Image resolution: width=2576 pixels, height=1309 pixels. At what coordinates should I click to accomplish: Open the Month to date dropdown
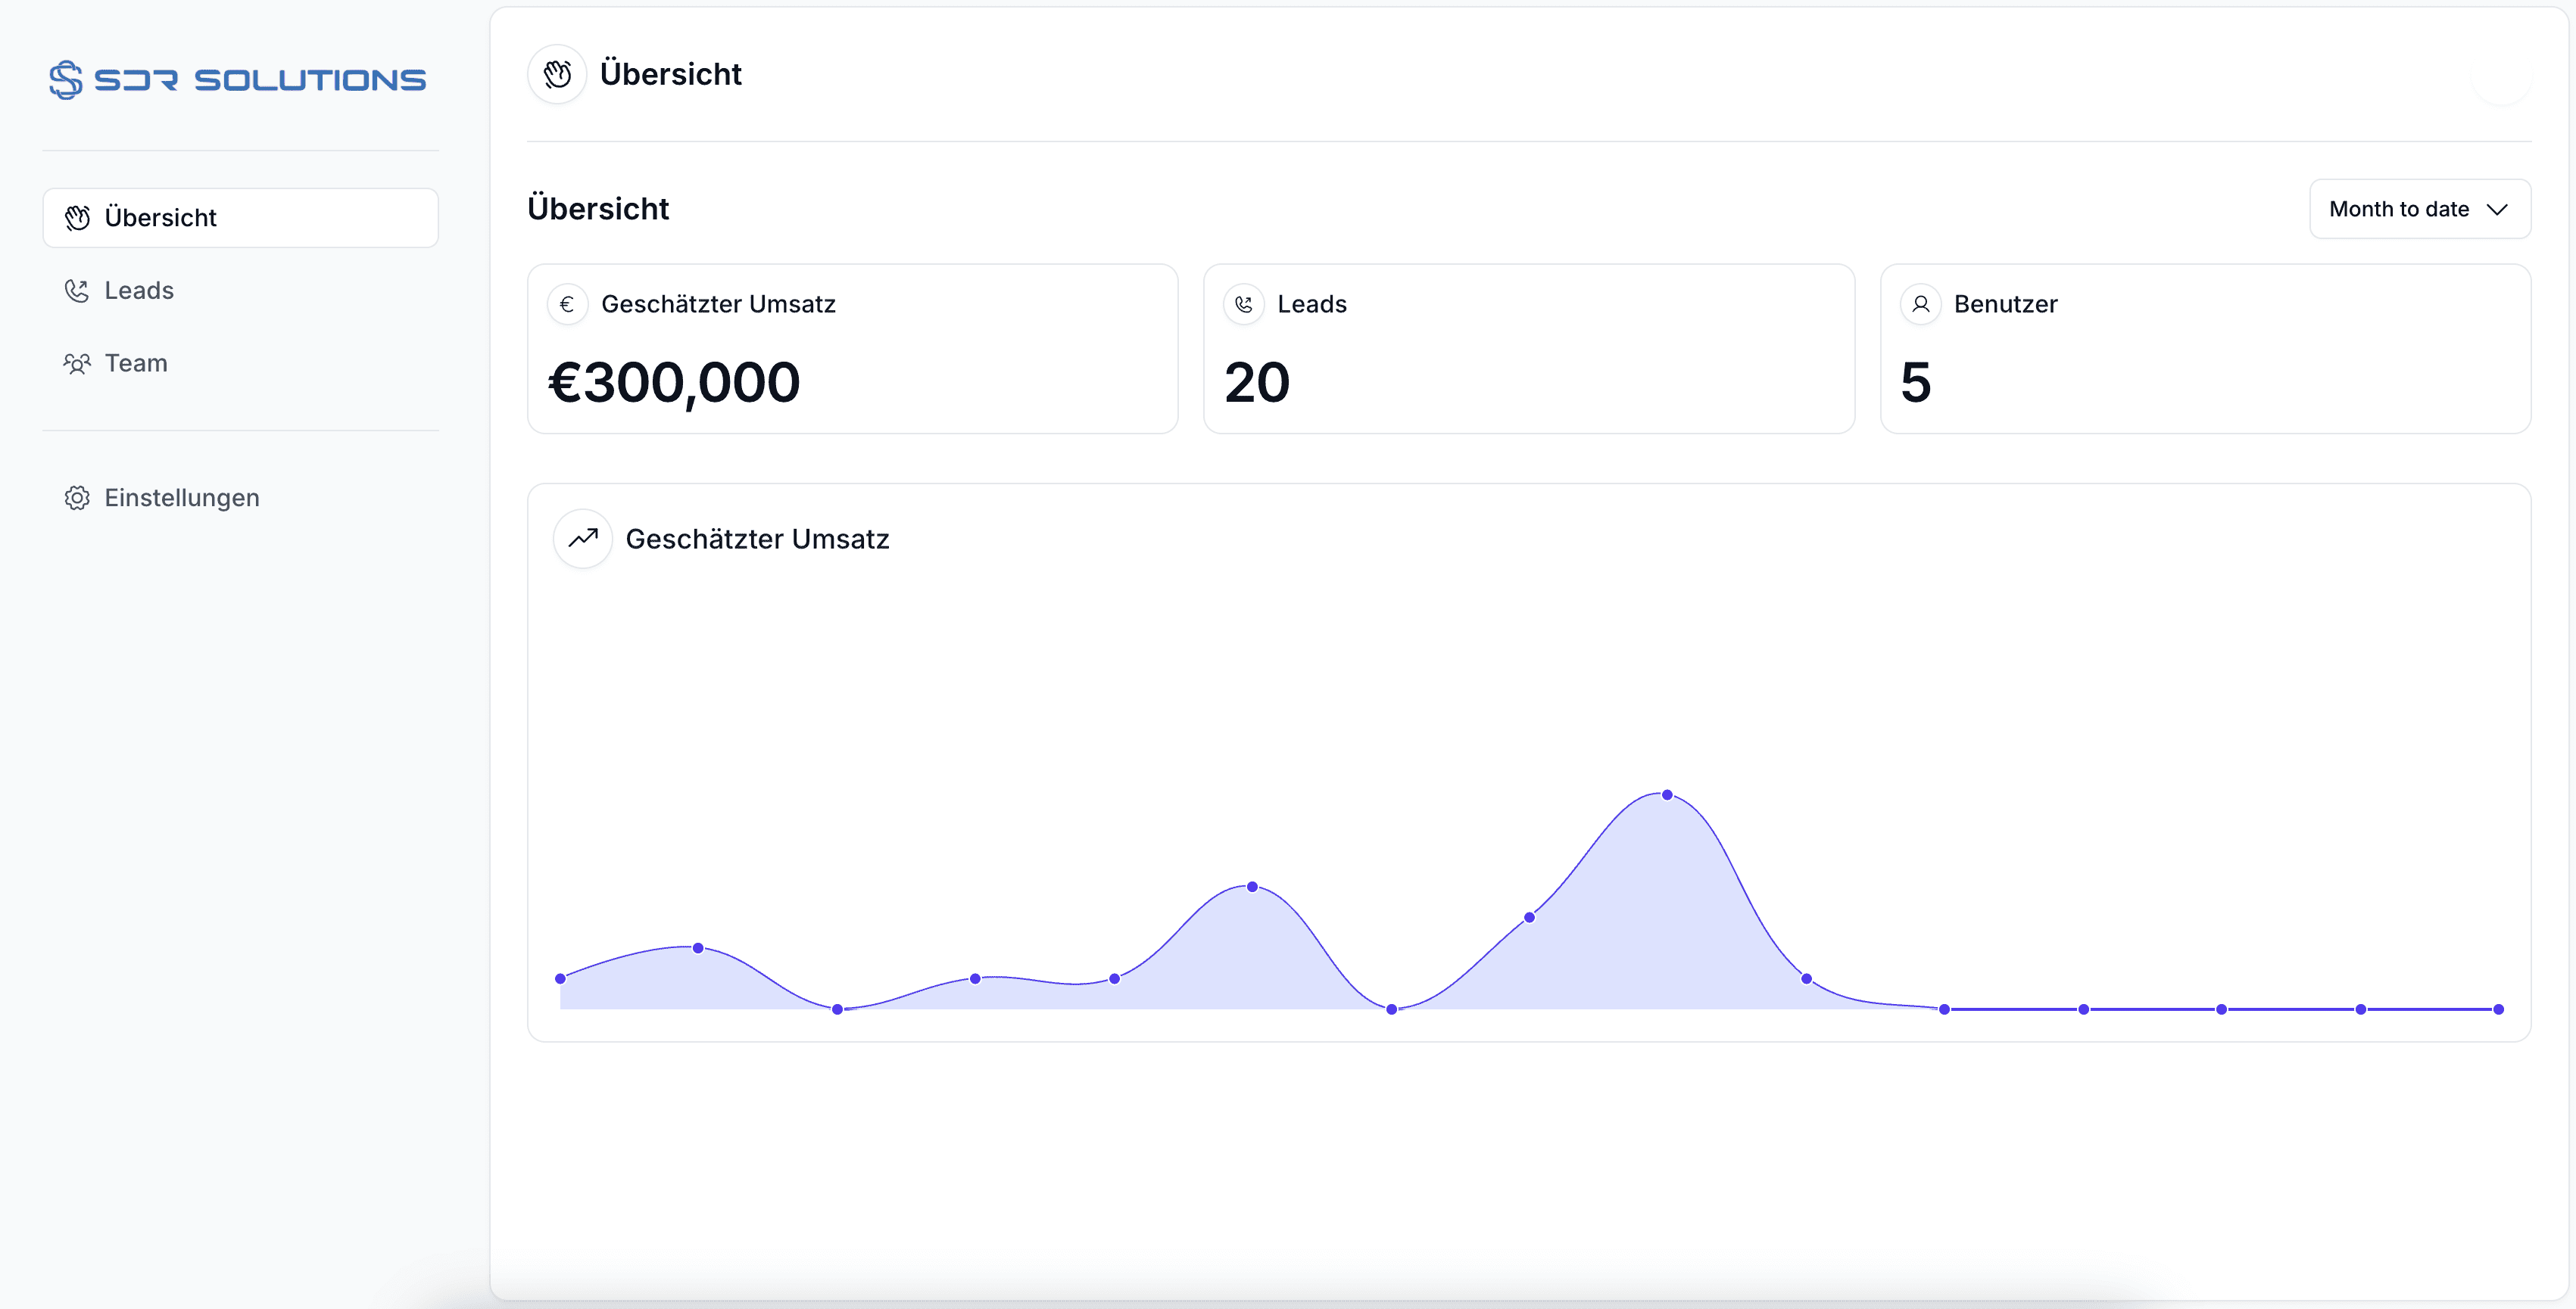click(x=2419, y=209)
